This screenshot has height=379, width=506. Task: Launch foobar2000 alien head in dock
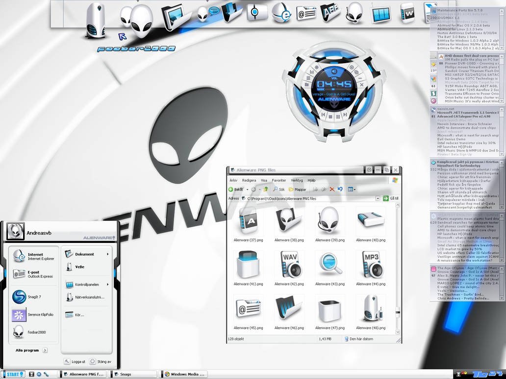point(141,21)
